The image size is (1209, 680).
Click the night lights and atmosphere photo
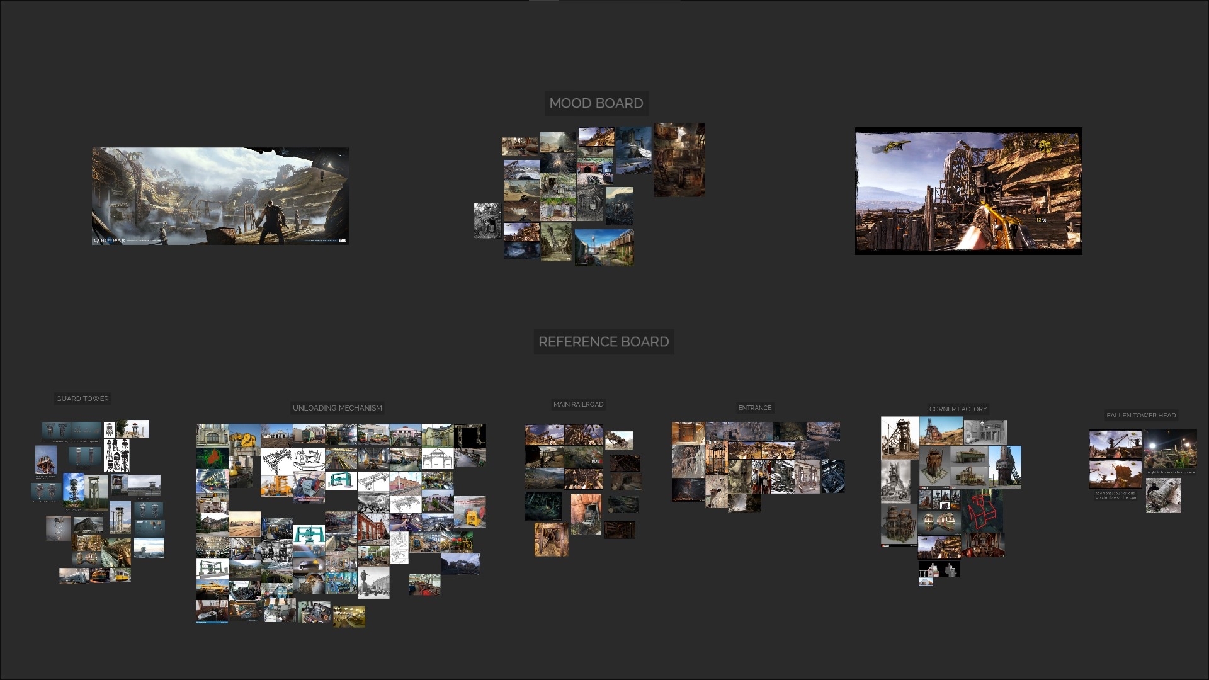click(x=1170, y=450)
